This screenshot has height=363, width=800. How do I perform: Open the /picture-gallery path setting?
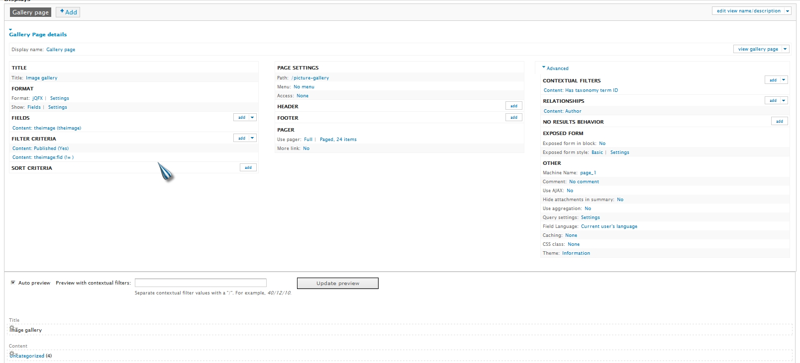(x=310, y=78)
